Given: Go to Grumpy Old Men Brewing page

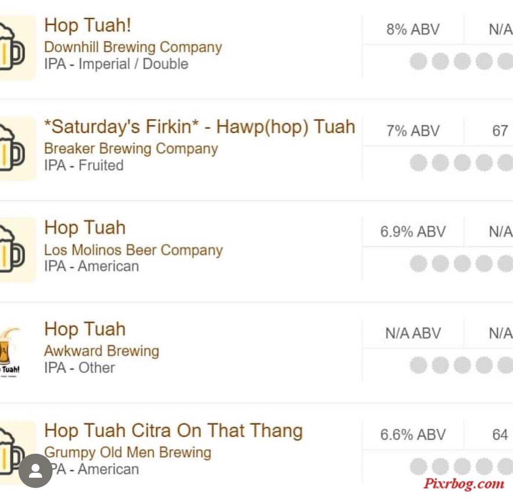Looking at the screenshot, I should pyautogui.click(x=128, y=452).
